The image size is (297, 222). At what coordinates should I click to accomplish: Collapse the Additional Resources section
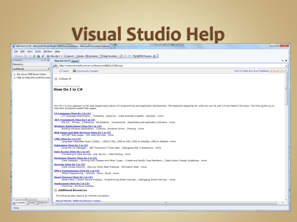tap(55, 190)
